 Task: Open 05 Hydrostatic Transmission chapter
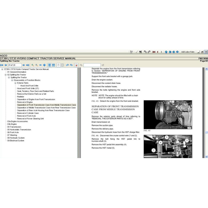19,130
